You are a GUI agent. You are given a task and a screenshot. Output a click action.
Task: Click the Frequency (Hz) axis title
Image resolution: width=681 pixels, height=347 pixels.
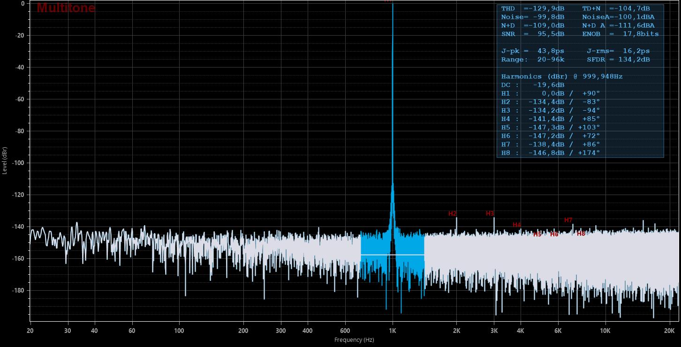pos(354,339)
